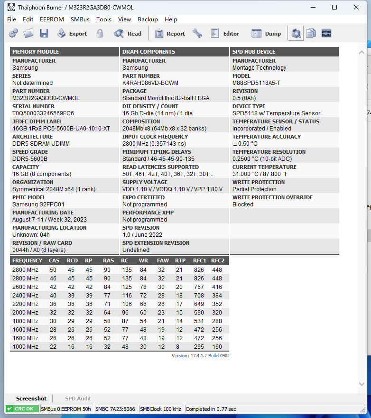Viewport: 371px width, 418px height.
Task: Click the padlock write protection icon
Action: click(100, 34)
